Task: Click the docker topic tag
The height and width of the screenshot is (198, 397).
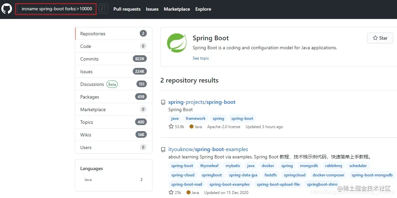Action: (x=268, y=166)
